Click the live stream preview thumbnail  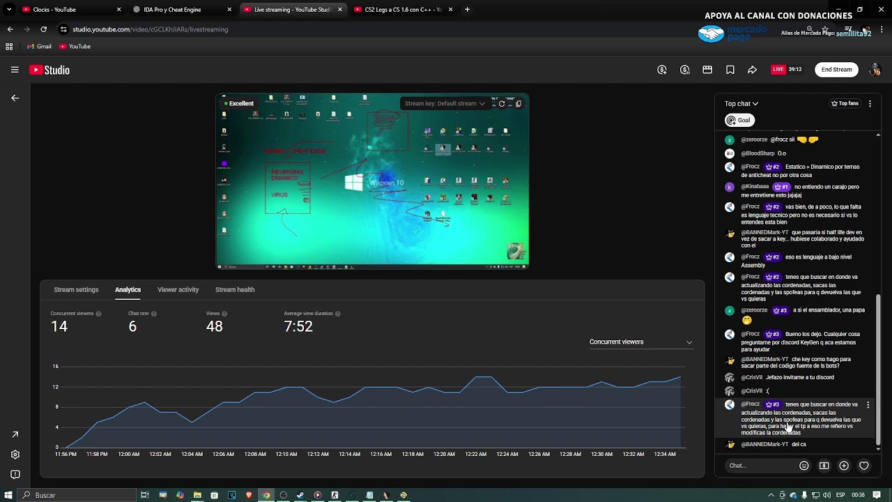pos(372,181)
